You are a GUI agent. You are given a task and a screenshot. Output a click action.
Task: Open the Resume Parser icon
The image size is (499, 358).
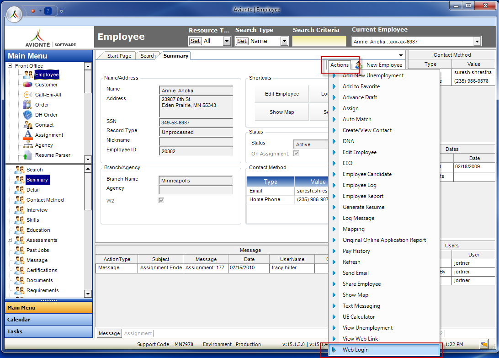pyautogui.click(x=27, y=155)
